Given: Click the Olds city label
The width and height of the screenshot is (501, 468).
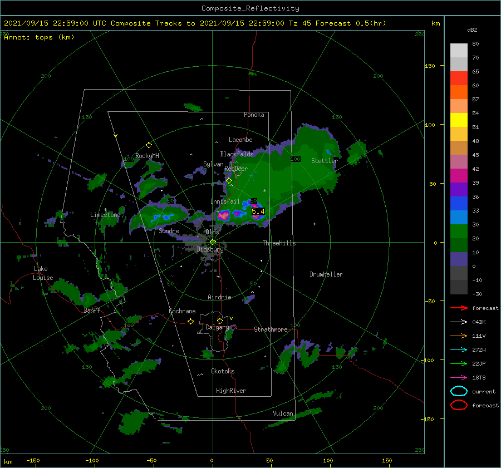Looking at the screenshot, I should coord(212,232).
